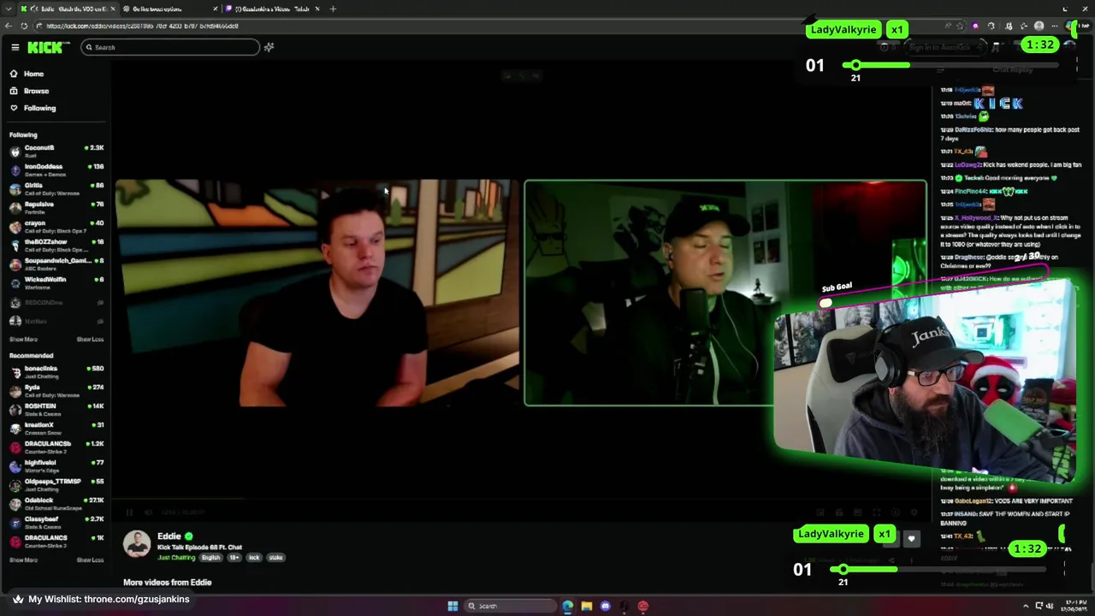Open WickedWolfin channel avatar
The height and width of the screenshot is (616, 1095).
(15, 282)
